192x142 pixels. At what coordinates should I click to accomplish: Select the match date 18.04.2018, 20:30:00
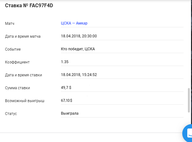[79, 36]
